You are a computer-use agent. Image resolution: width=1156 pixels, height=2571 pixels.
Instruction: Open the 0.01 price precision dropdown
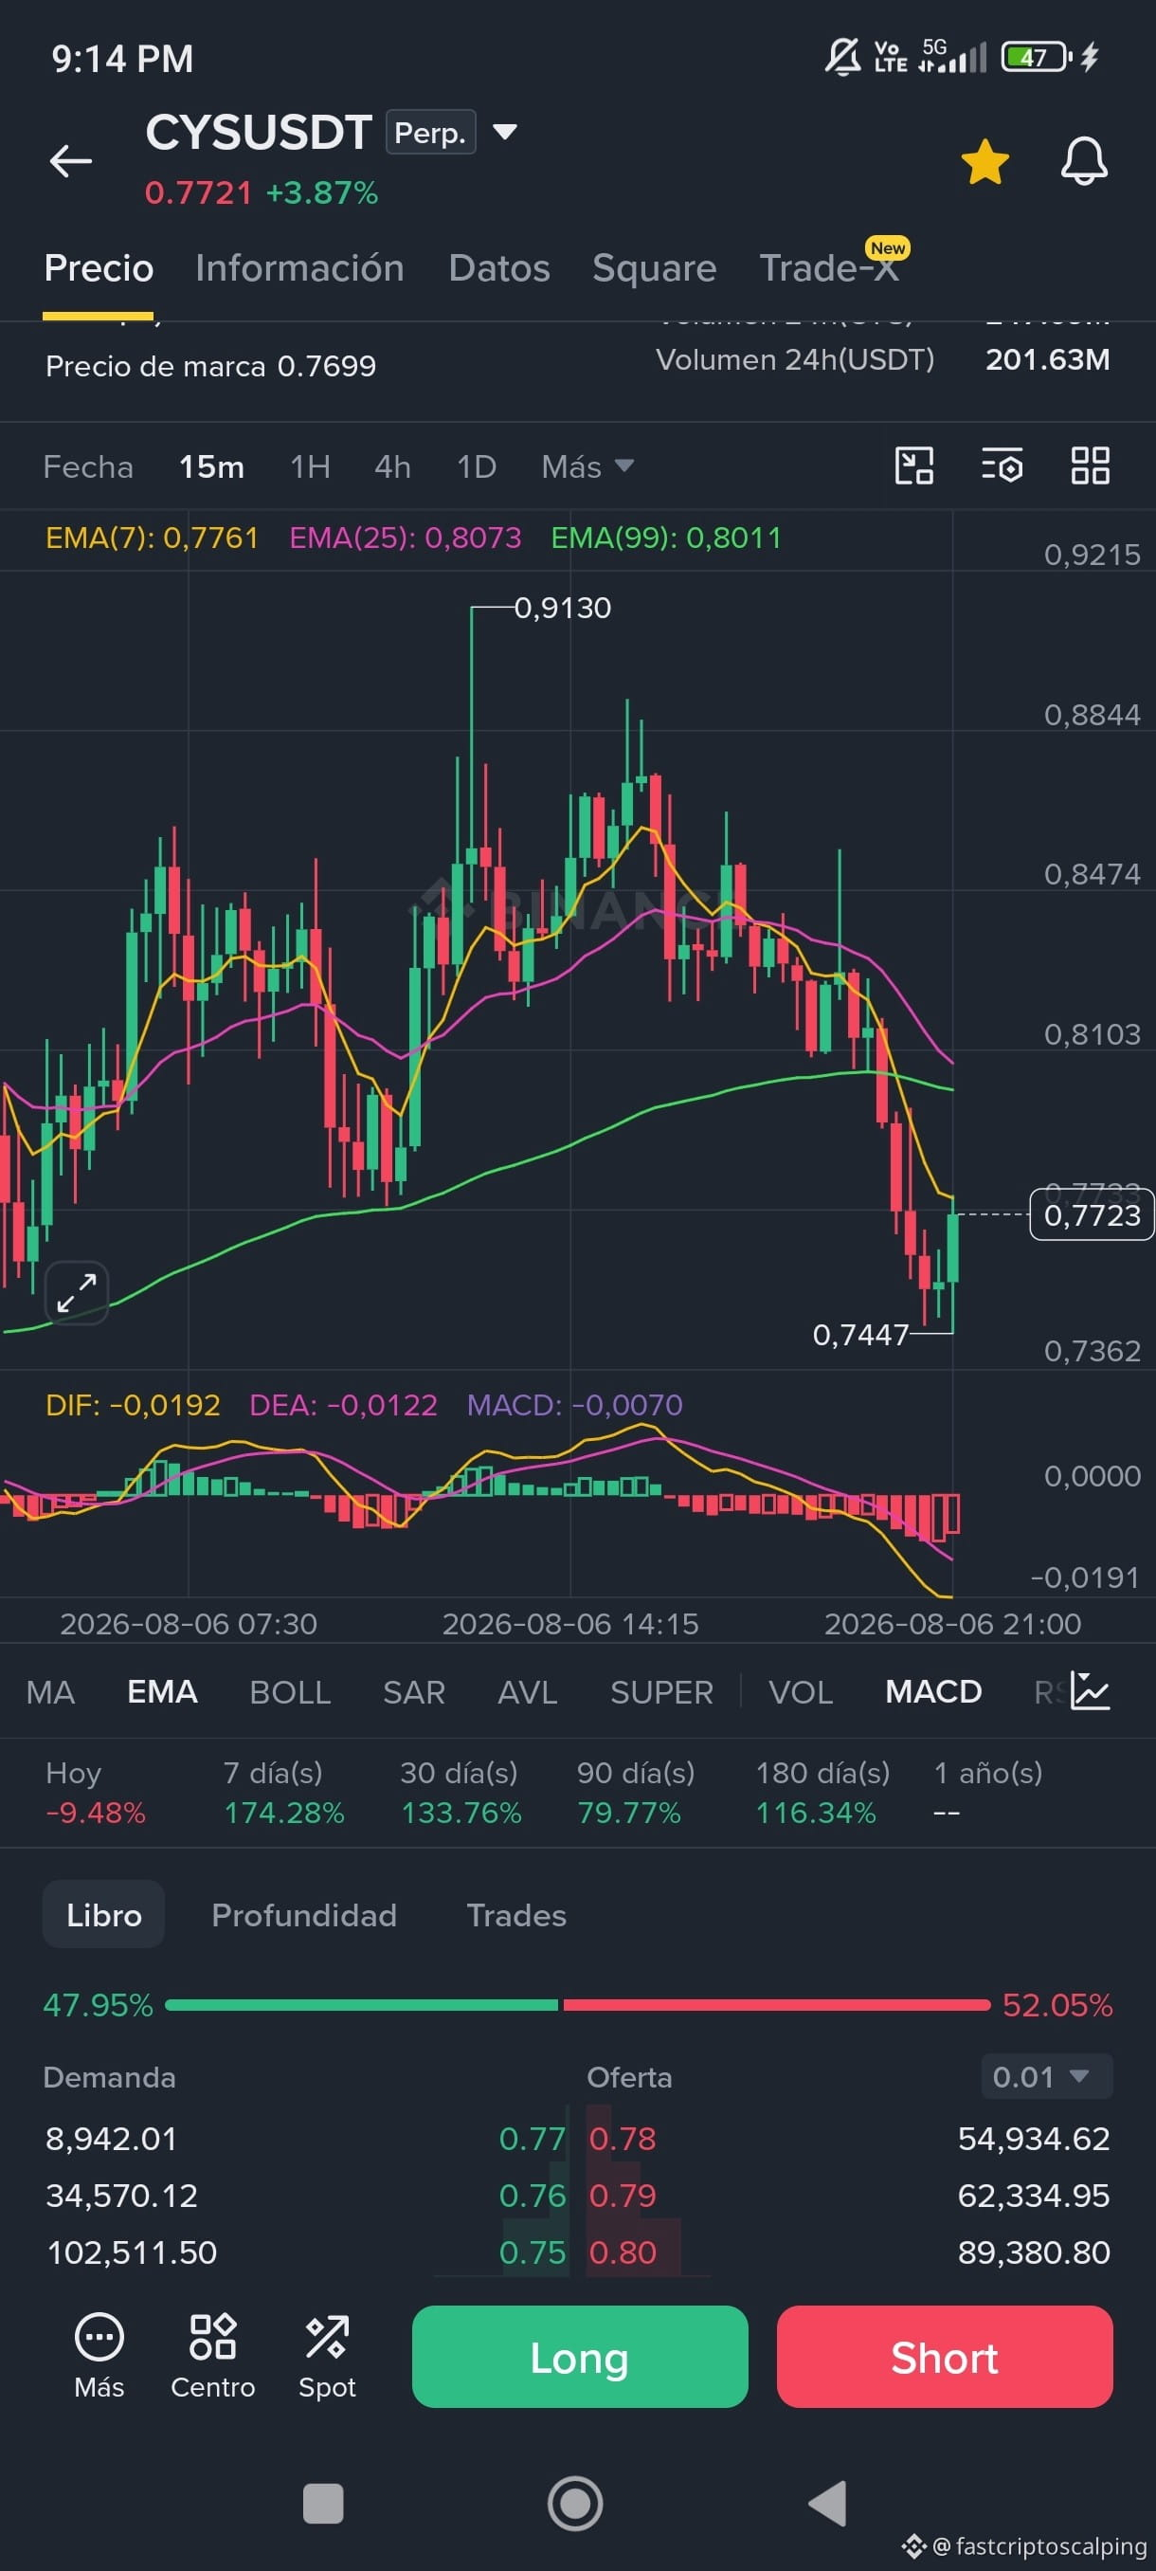coord(1046,2077)
